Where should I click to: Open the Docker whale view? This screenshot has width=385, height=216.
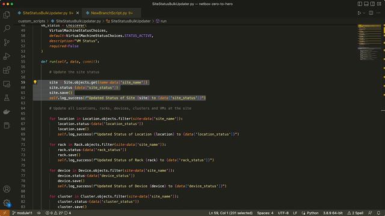7,112
